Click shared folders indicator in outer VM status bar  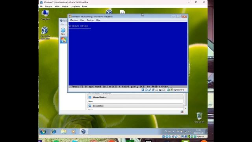coord(180,136)
